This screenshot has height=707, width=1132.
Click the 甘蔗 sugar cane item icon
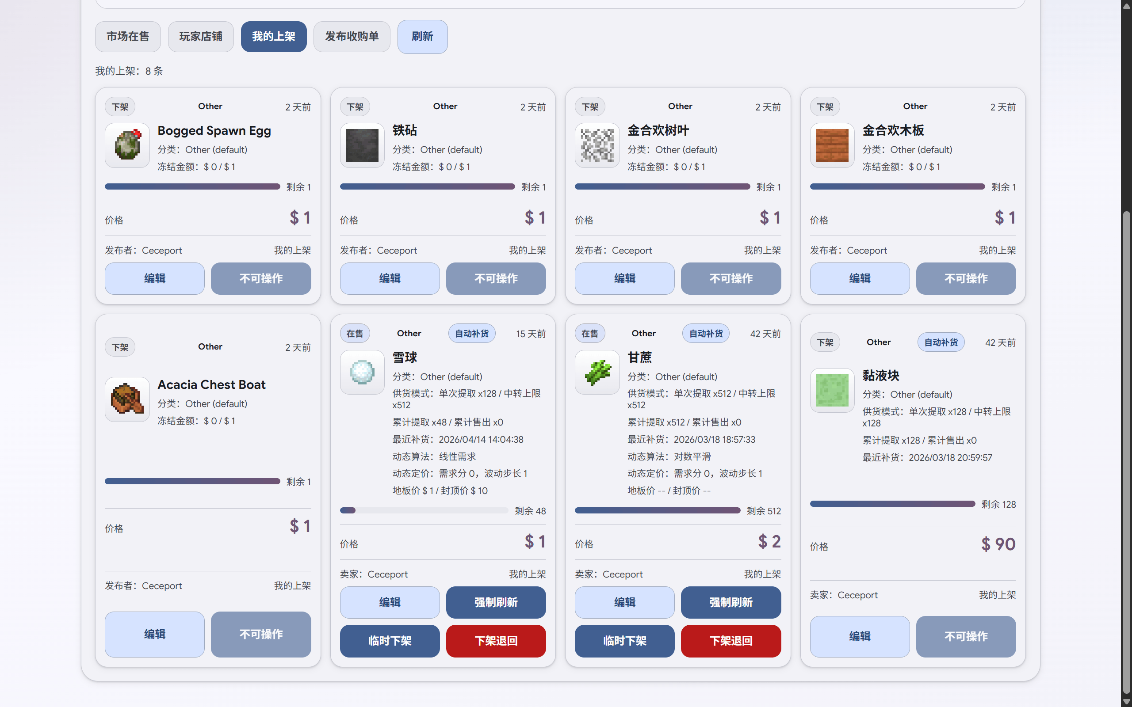click(597, 372)
